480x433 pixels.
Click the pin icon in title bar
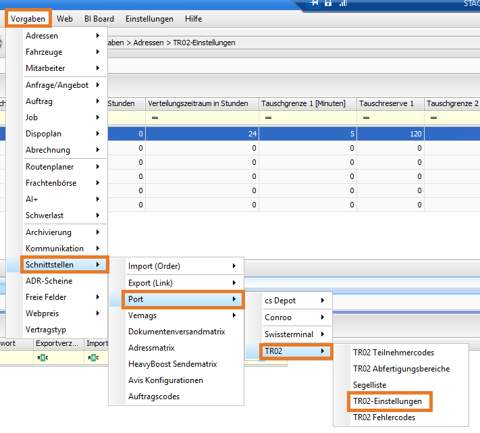coord(314,3)
